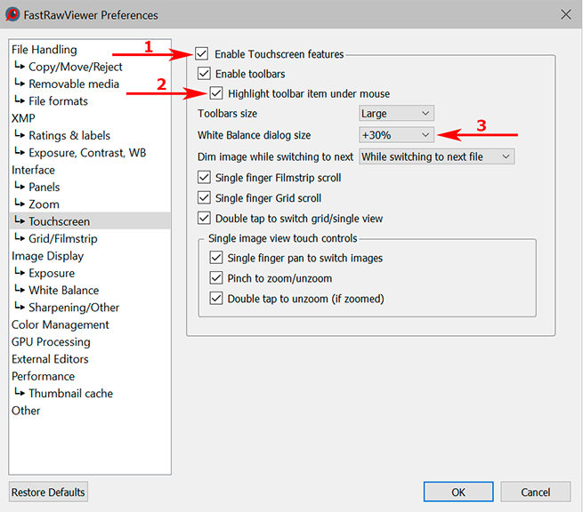Toggle Double tap to unzoom checkbox
Image resolution: width=583 pixels, height=512 pixels.
pos(216,299)
